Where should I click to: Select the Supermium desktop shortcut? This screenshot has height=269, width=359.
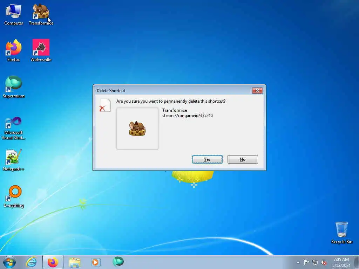coord(14,87)
